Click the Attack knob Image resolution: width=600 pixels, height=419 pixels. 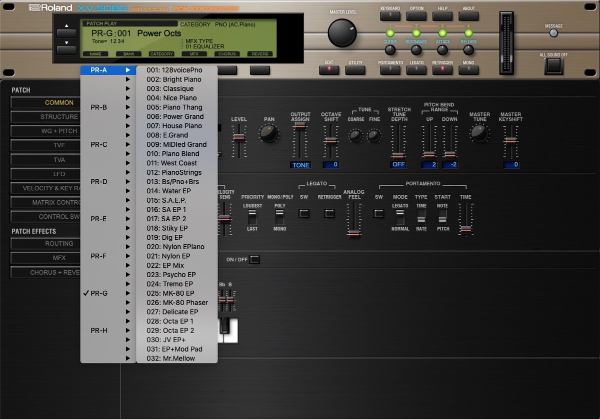[442, 50]
